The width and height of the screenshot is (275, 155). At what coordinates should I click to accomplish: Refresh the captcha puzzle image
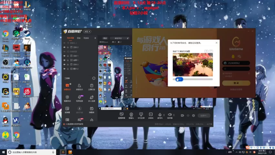[x=211, y=51]
